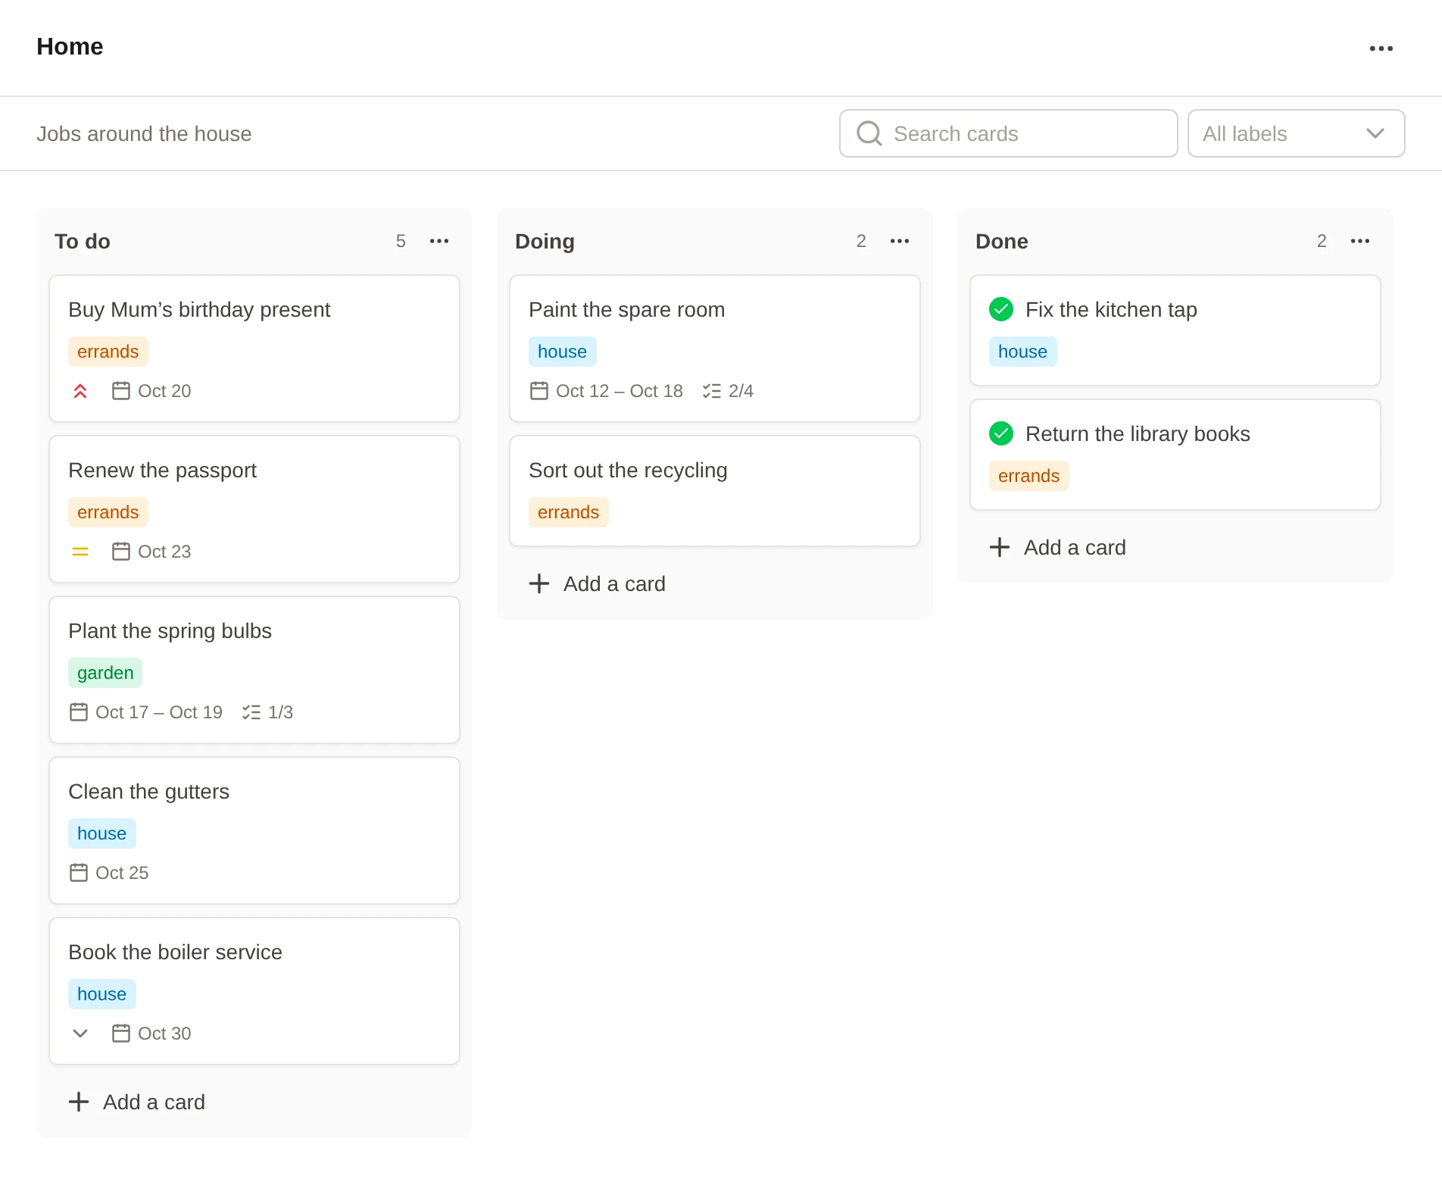Open the Doing list options menu
This screenshot has height=1182, width=1442.
900,241
